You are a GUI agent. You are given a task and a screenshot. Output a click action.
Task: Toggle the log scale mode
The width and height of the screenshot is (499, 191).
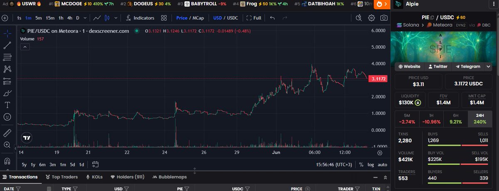click(371, 164)
